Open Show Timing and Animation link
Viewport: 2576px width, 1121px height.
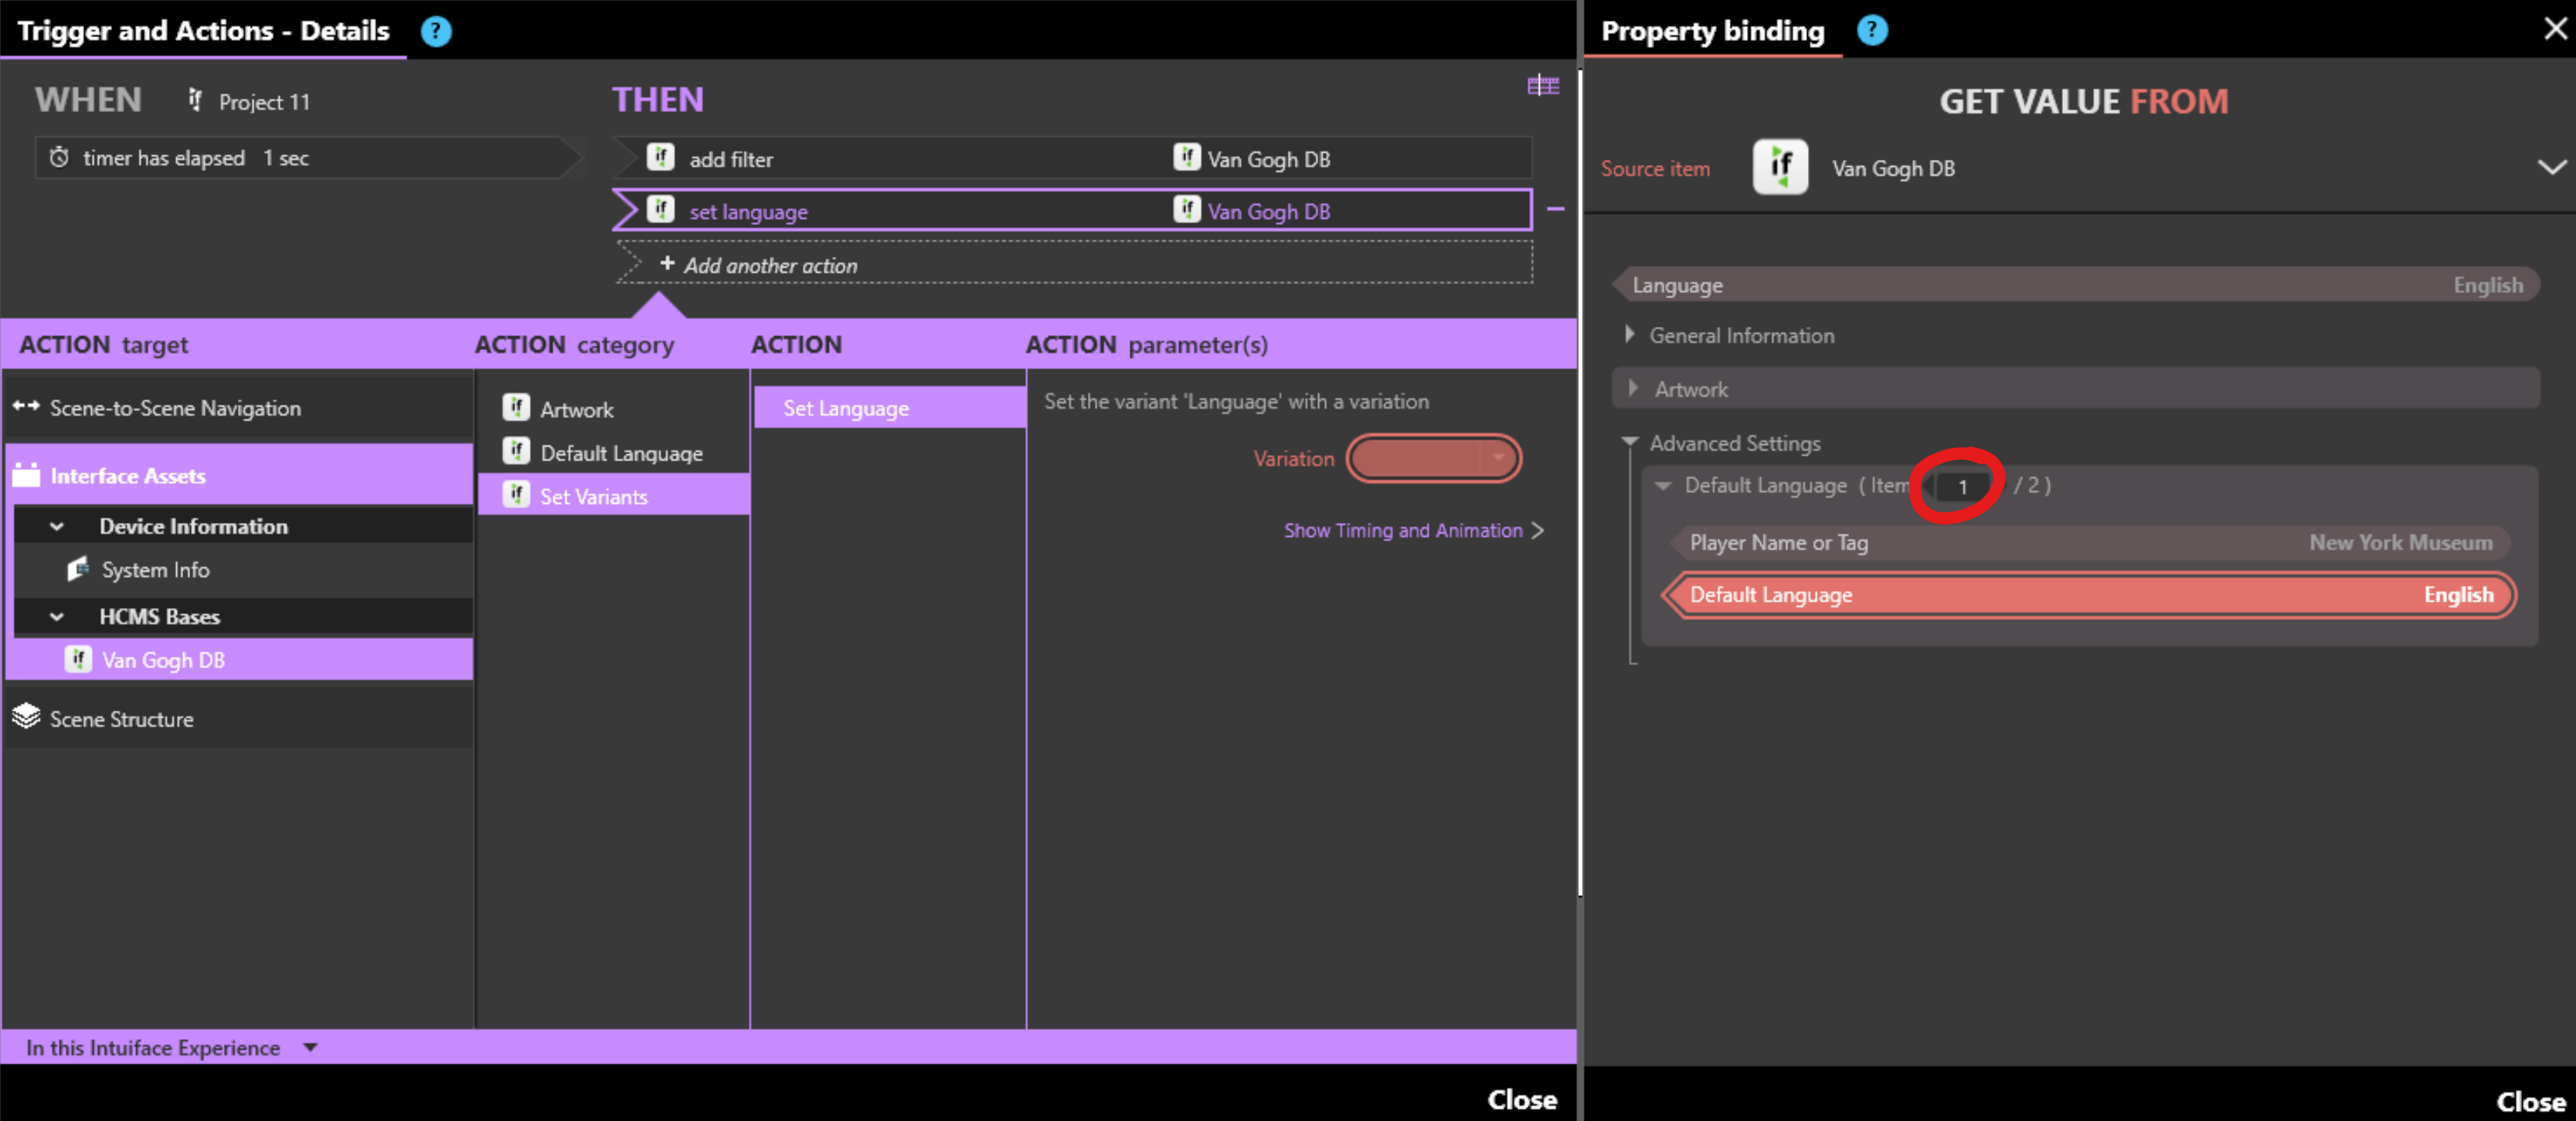click(1413, 530)
